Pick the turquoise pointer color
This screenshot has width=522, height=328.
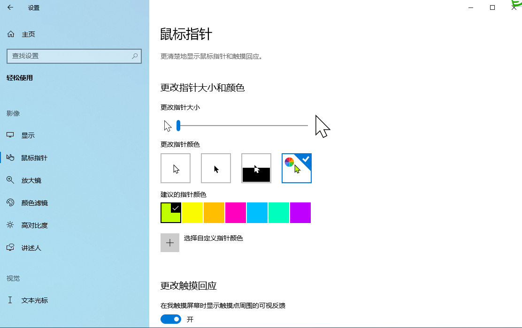pyautogui.click(x=279, y=213)
